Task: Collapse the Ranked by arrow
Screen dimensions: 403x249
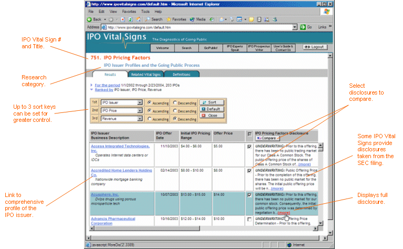Action: (91, 90)
